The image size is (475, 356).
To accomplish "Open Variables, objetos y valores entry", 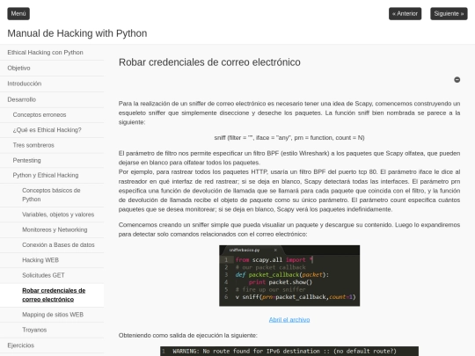I will 52,214.
